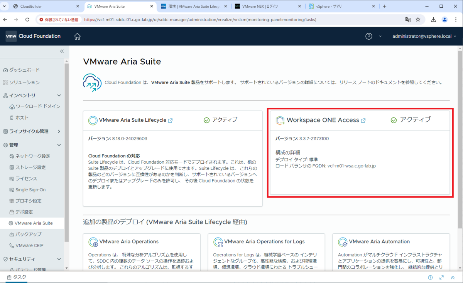Open the administrator@vsphere.local user dropdown
The width and height of the screenshot is (463, 283).
[424, 36]
